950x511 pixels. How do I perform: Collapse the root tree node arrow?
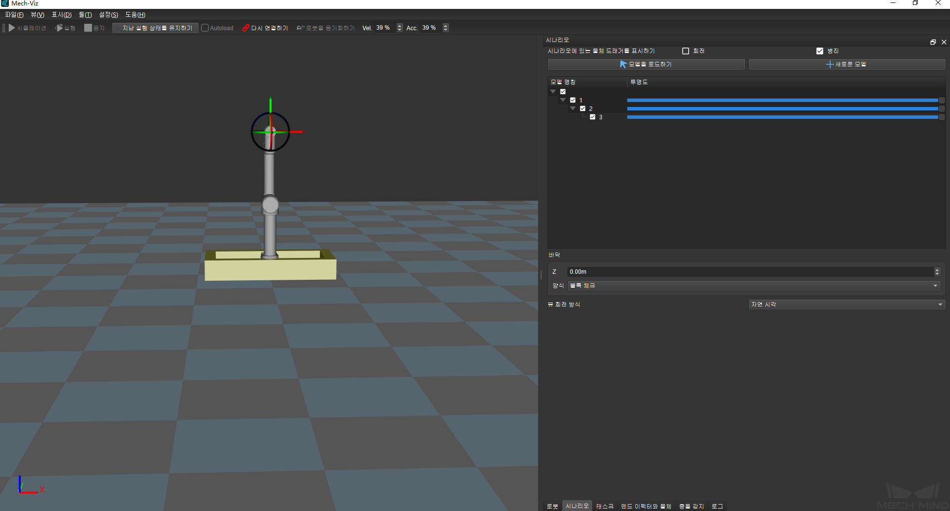click(x=553, y=92)
